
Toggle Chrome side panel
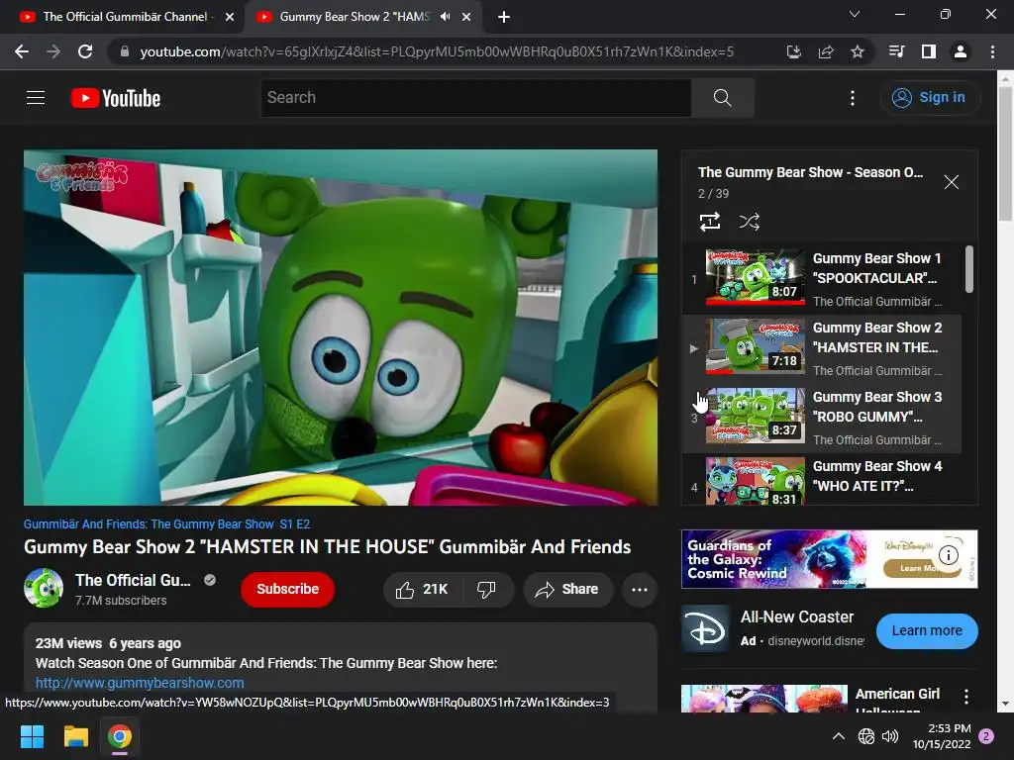point(929,51)
